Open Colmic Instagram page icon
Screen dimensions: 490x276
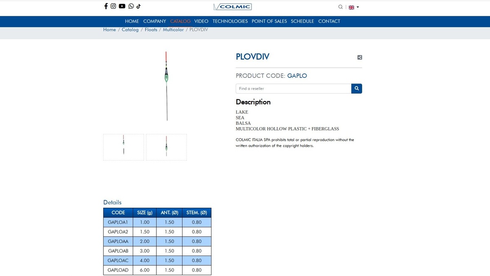pyautogui.click(x=114, y=6)
